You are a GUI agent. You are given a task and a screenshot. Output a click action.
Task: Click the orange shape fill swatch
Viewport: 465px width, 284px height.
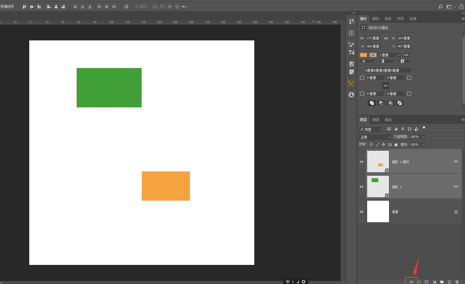(363, 55)
